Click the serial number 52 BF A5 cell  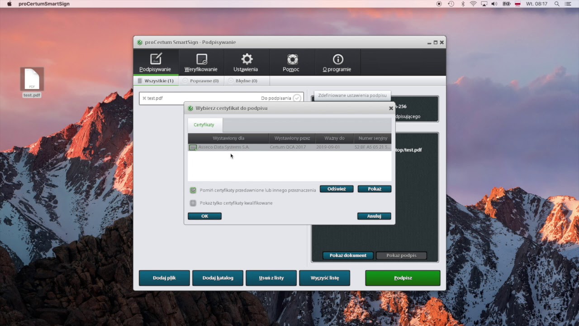[x=372, y=147]
